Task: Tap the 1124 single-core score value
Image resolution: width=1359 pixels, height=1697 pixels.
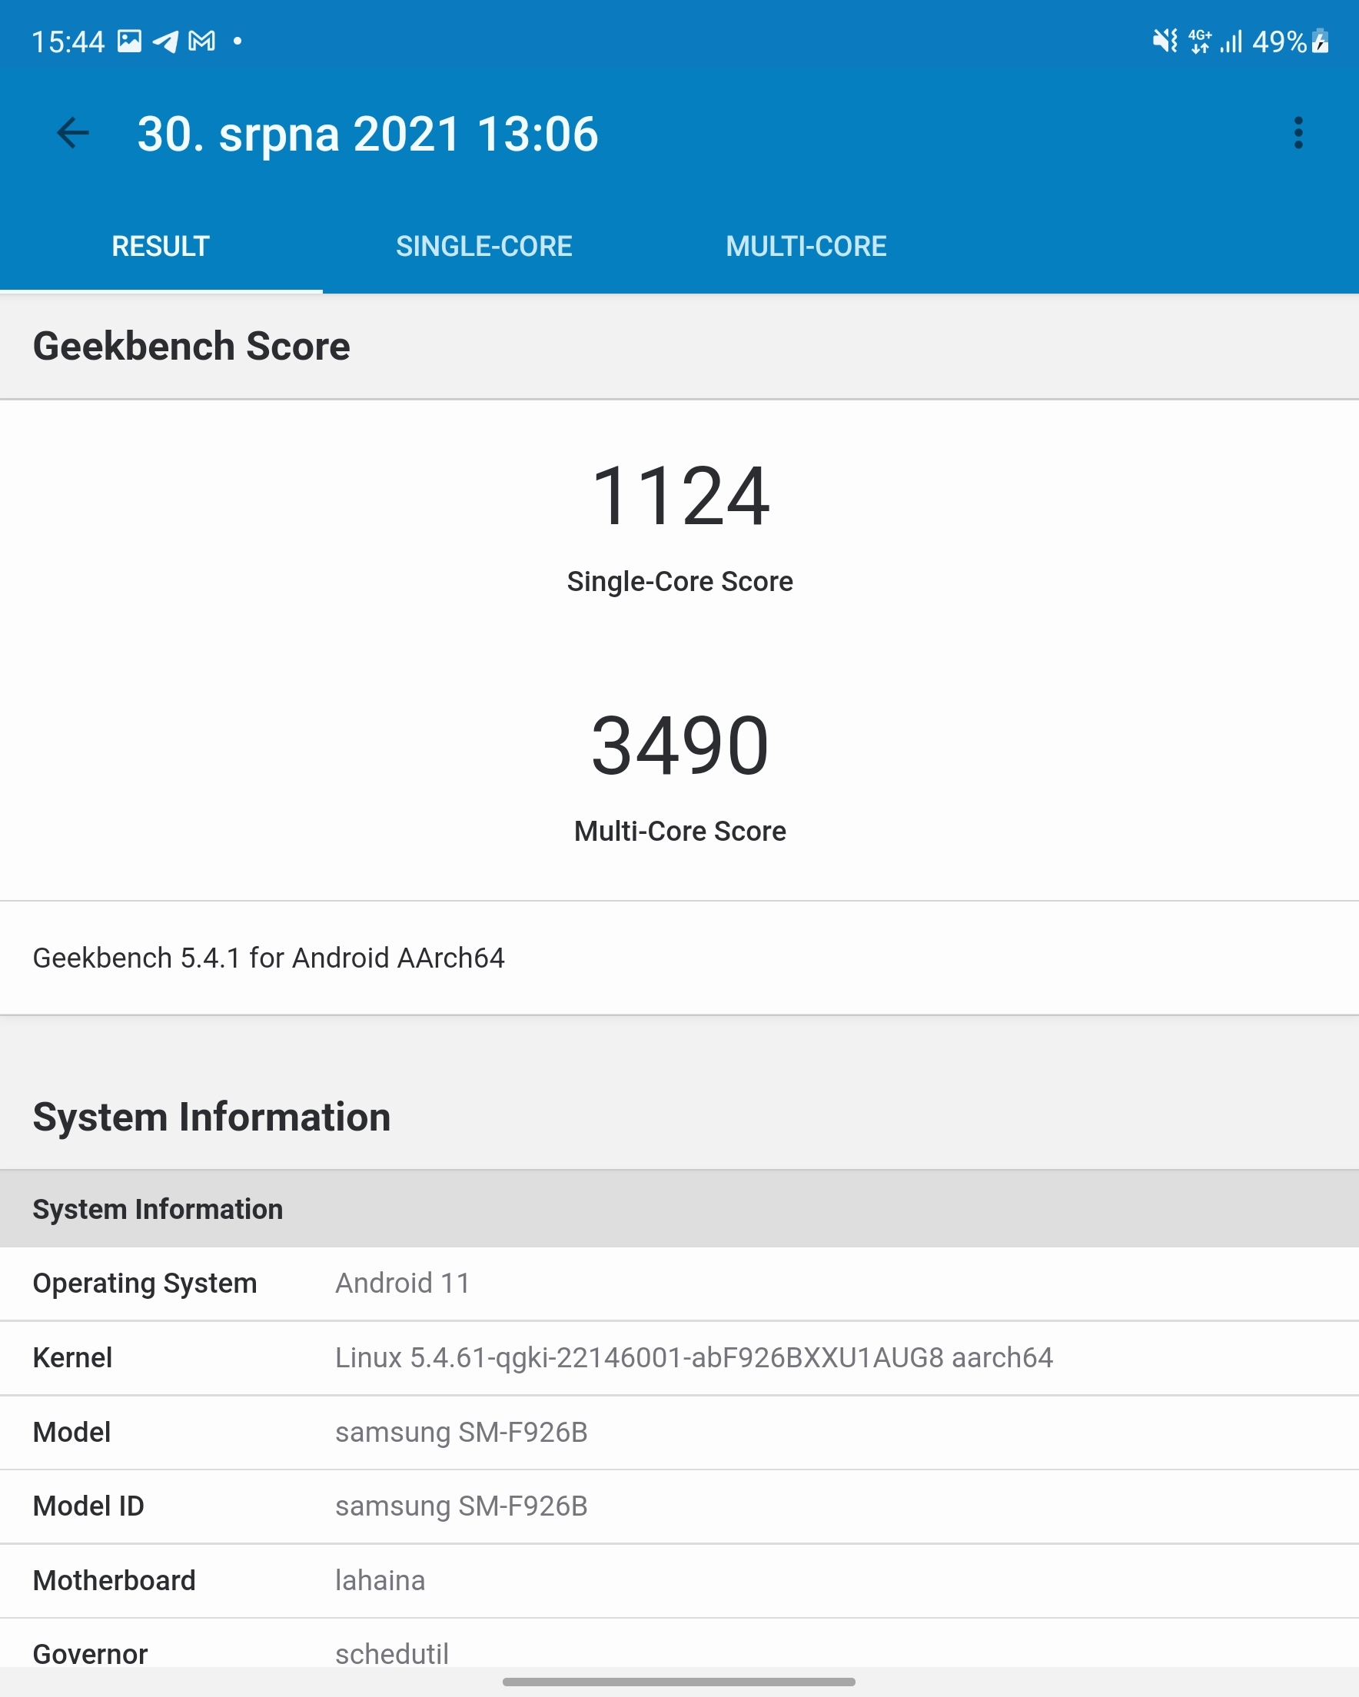Action: pos(679,496)
